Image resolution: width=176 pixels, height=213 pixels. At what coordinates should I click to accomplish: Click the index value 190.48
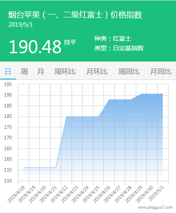coord(35,47)
